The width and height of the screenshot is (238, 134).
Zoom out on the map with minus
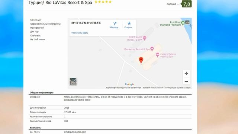pyautogui.click(x=186, y=81)
